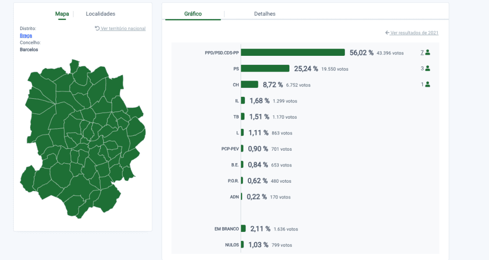This screenshot has width=489, height=260.
Task: Click the 7 elected seats link for PPD/PSD.CDS-PP
Action: point(422,52)
